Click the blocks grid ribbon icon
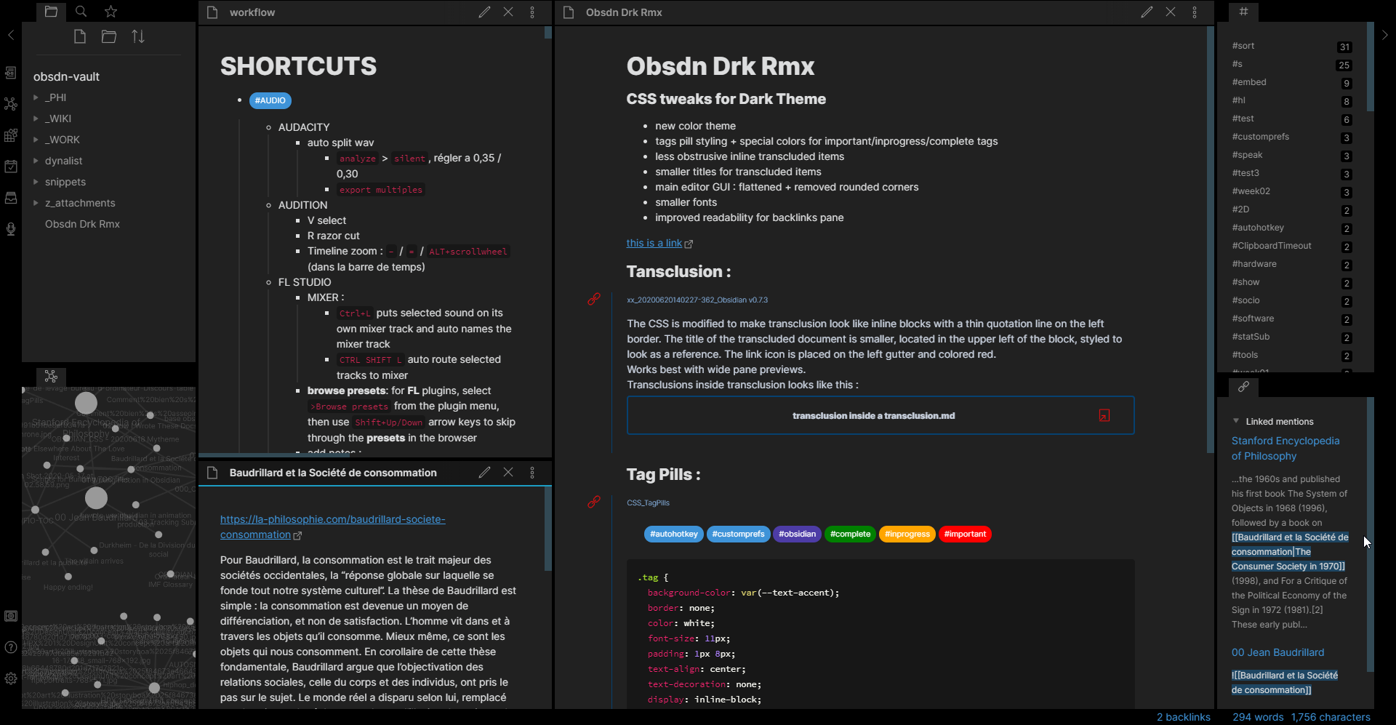Image resolution: width=1396 pixels, height=725 pixels. (x=10, y=135)
